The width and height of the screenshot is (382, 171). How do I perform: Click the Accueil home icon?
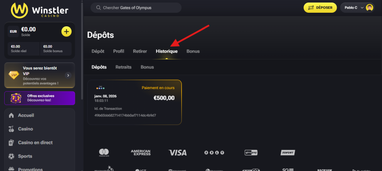(x=11, y=115)
